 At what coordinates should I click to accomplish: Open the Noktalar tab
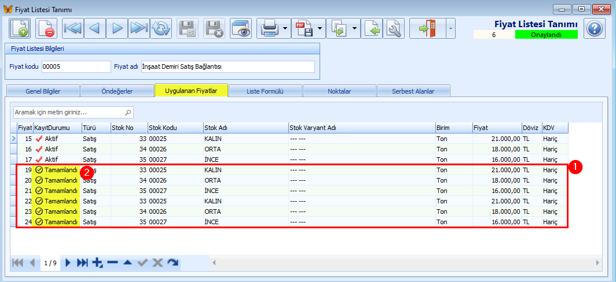(339, 91)
